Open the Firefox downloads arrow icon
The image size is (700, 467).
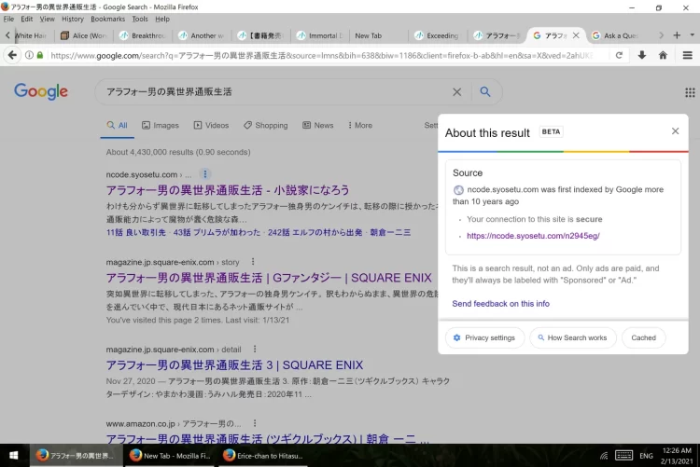click(642, 55)
